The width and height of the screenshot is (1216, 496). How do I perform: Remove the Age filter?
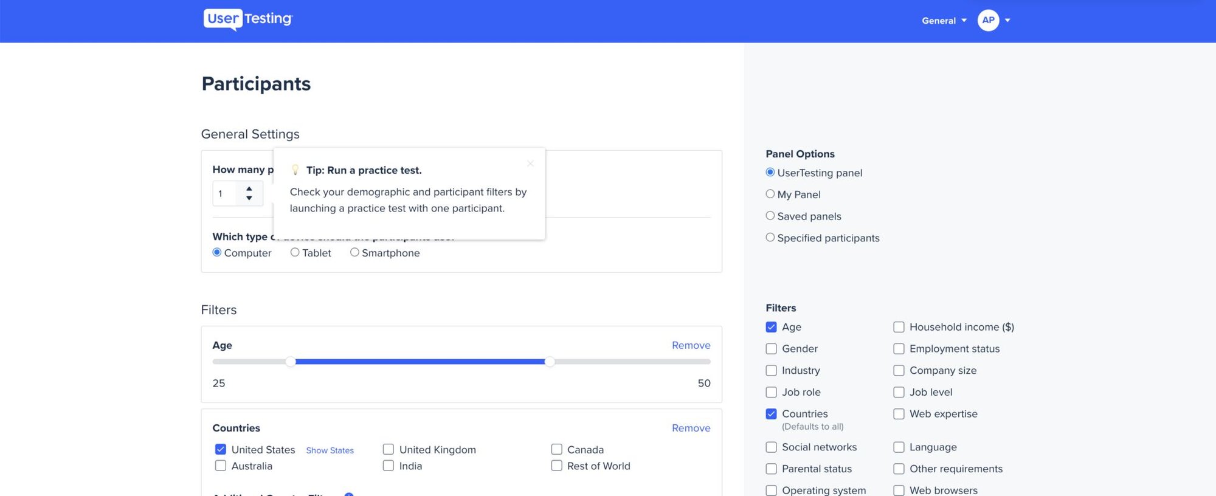[x=691, y=345]
